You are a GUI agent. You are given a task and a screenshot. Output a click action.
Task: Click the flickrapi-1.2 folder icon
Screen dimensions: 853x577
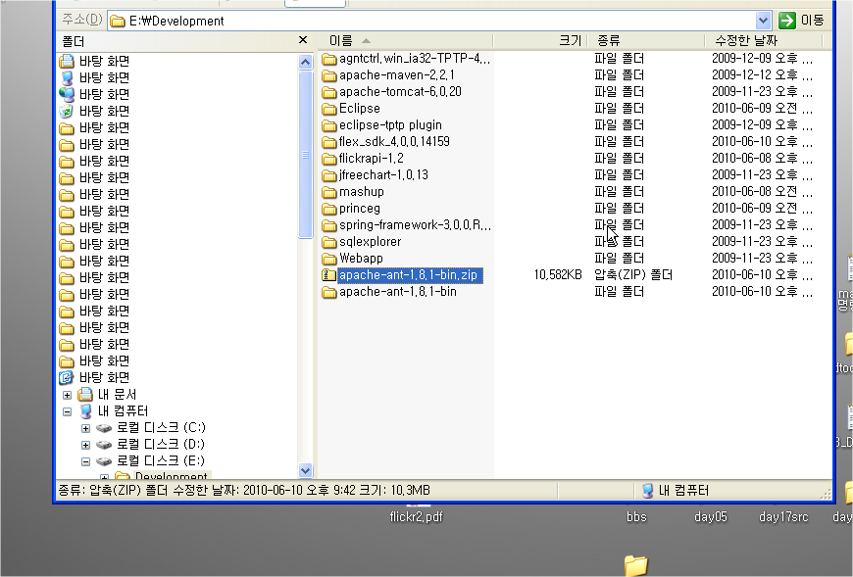[x=328, y=159]
